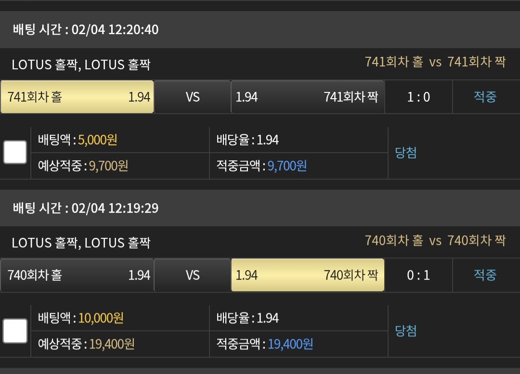Click the VS cell in the 741회차 row
The width and height of the screenshot is (520, 374).
click(192, 97)
